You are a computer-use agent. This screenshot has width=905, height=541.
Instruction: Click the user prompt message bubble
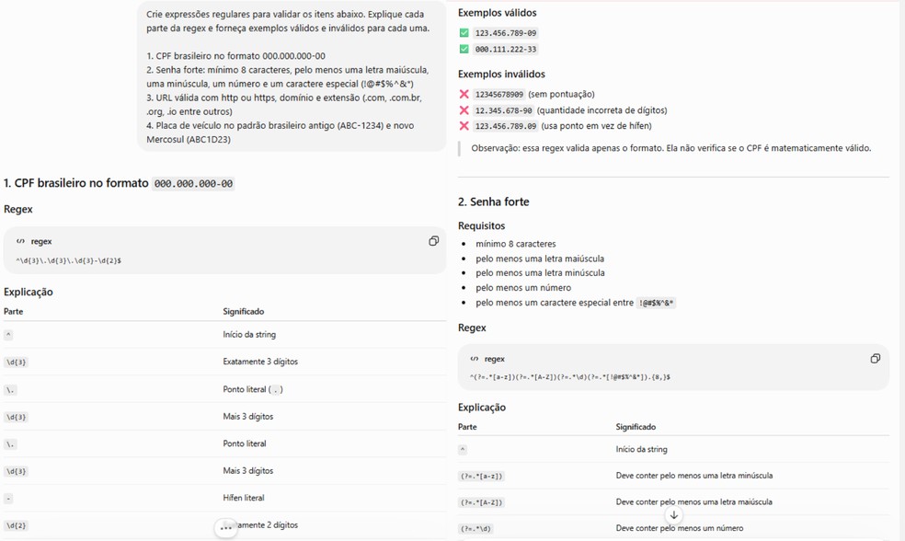(x=292, y=76)
